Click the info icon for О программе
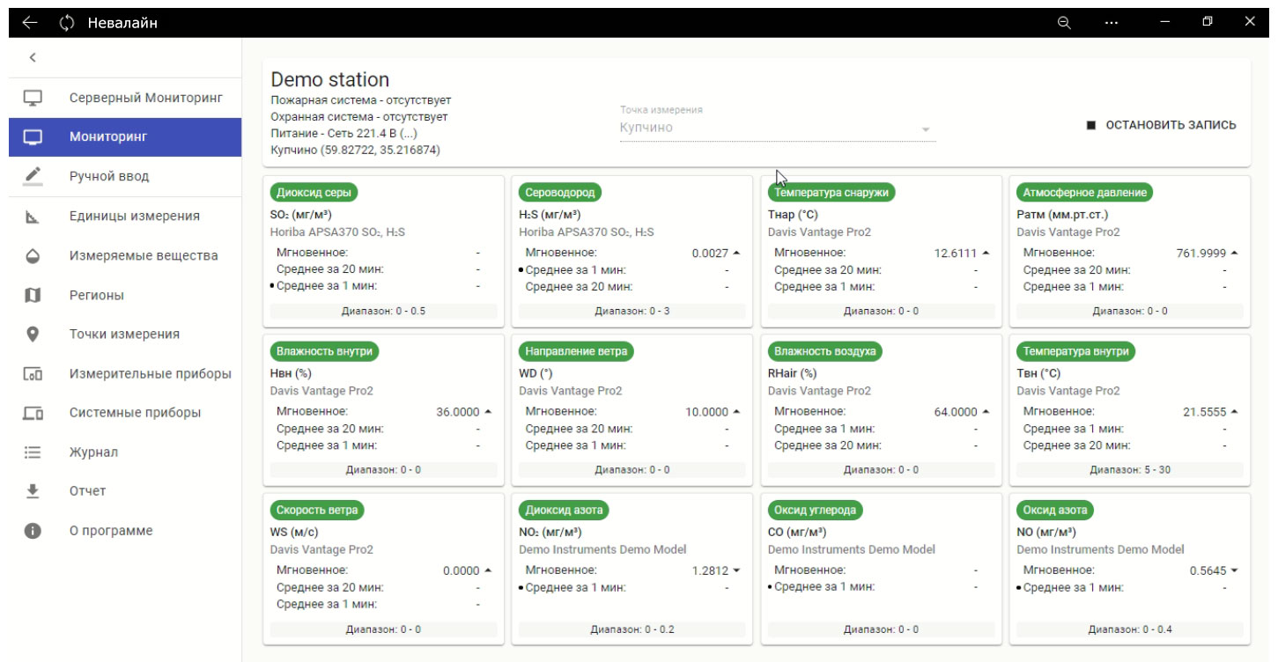1278x662 pixels. point(33,531)
